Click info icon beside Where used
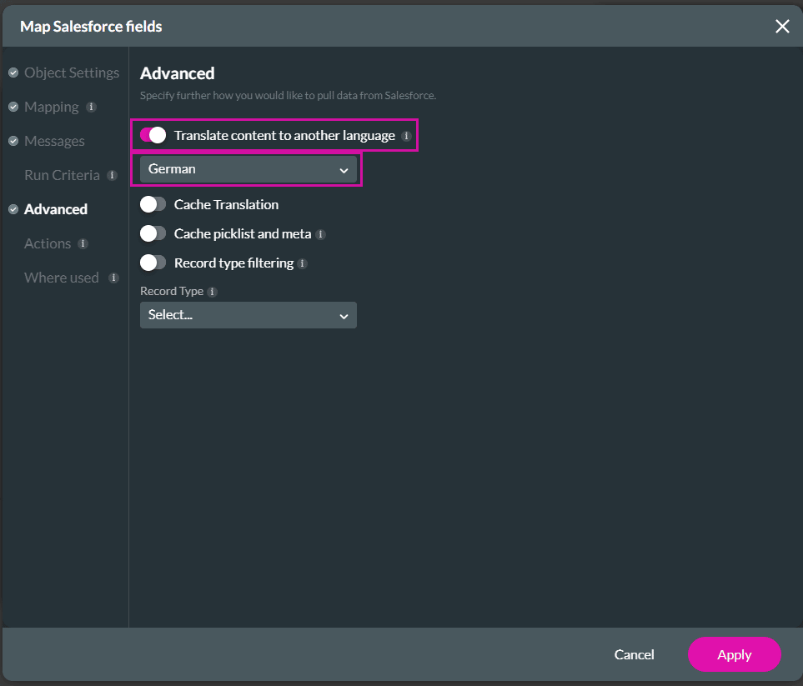The image size is (803, 686). [113, 278]
